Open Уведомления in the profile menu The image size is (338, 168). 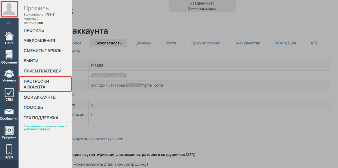point(39,40)
